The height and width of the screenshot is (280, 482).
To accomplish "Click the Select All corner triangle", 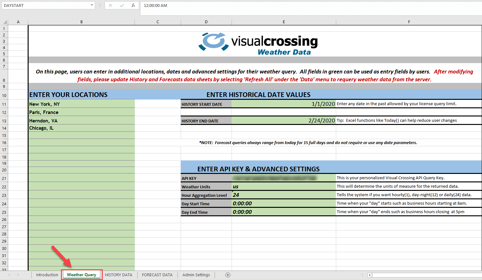I will click(x=5, y=22).
